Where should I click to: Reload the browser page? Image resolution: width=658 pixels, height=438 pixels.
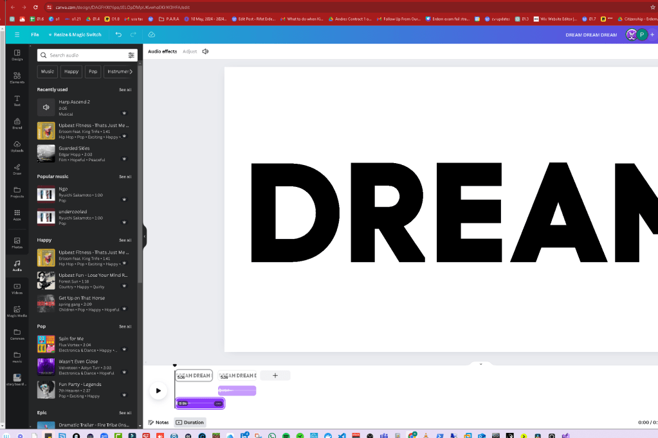pos(35,7)
